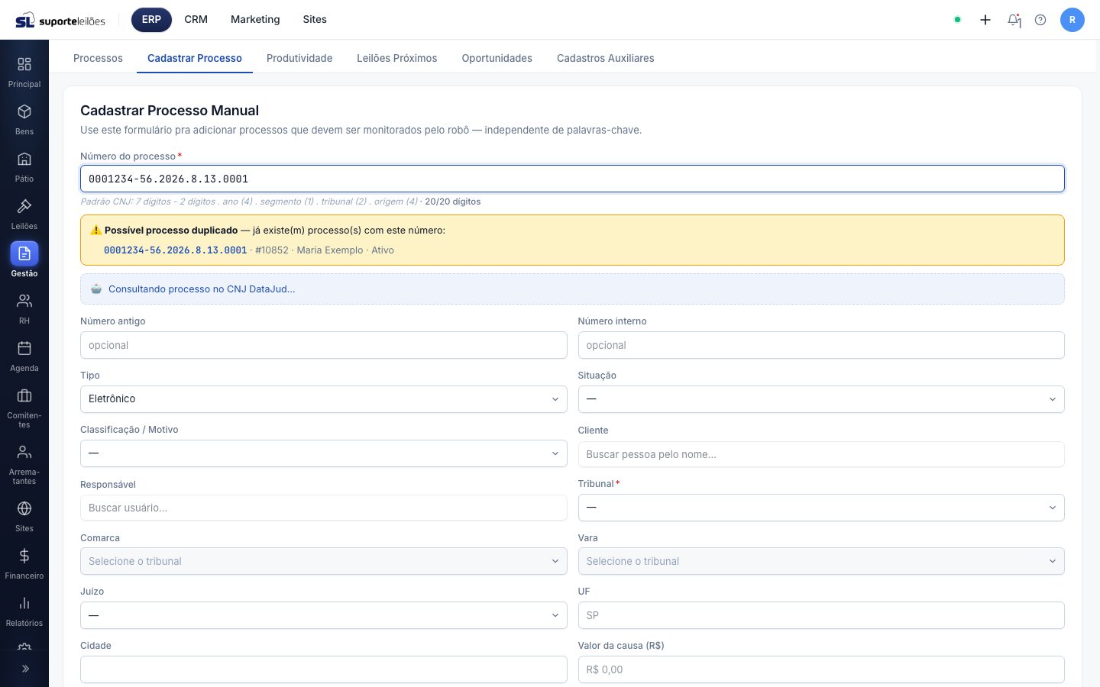Expand the sidebar with double chevron
The width and height of the screenshot is (1100, 687).
coord(24,669)
